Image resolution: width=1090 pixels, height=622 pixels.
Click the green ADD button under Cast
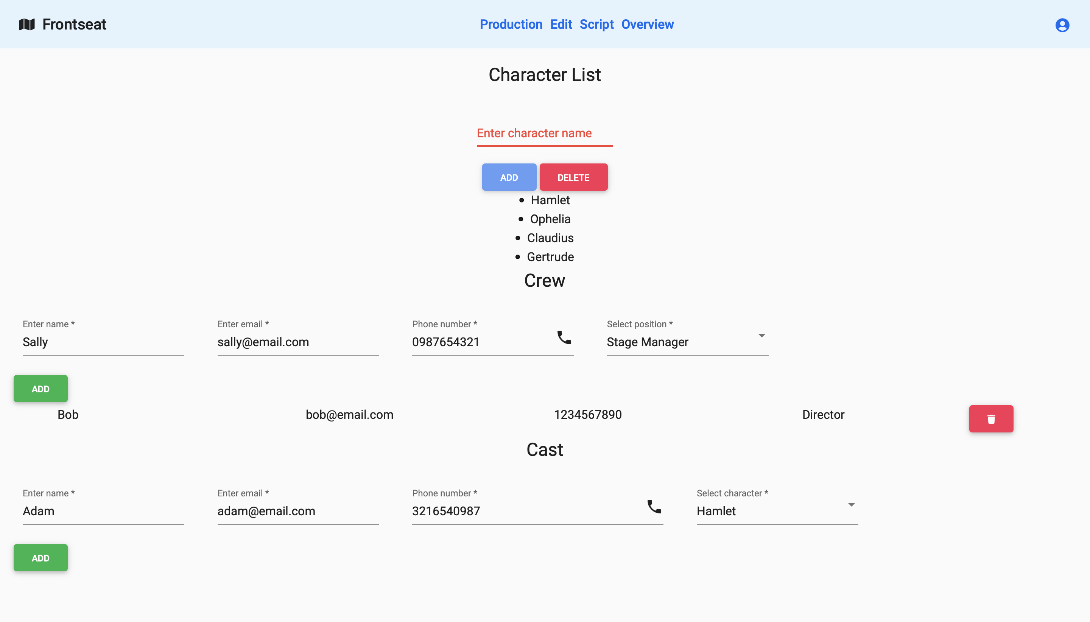point(40,558)
